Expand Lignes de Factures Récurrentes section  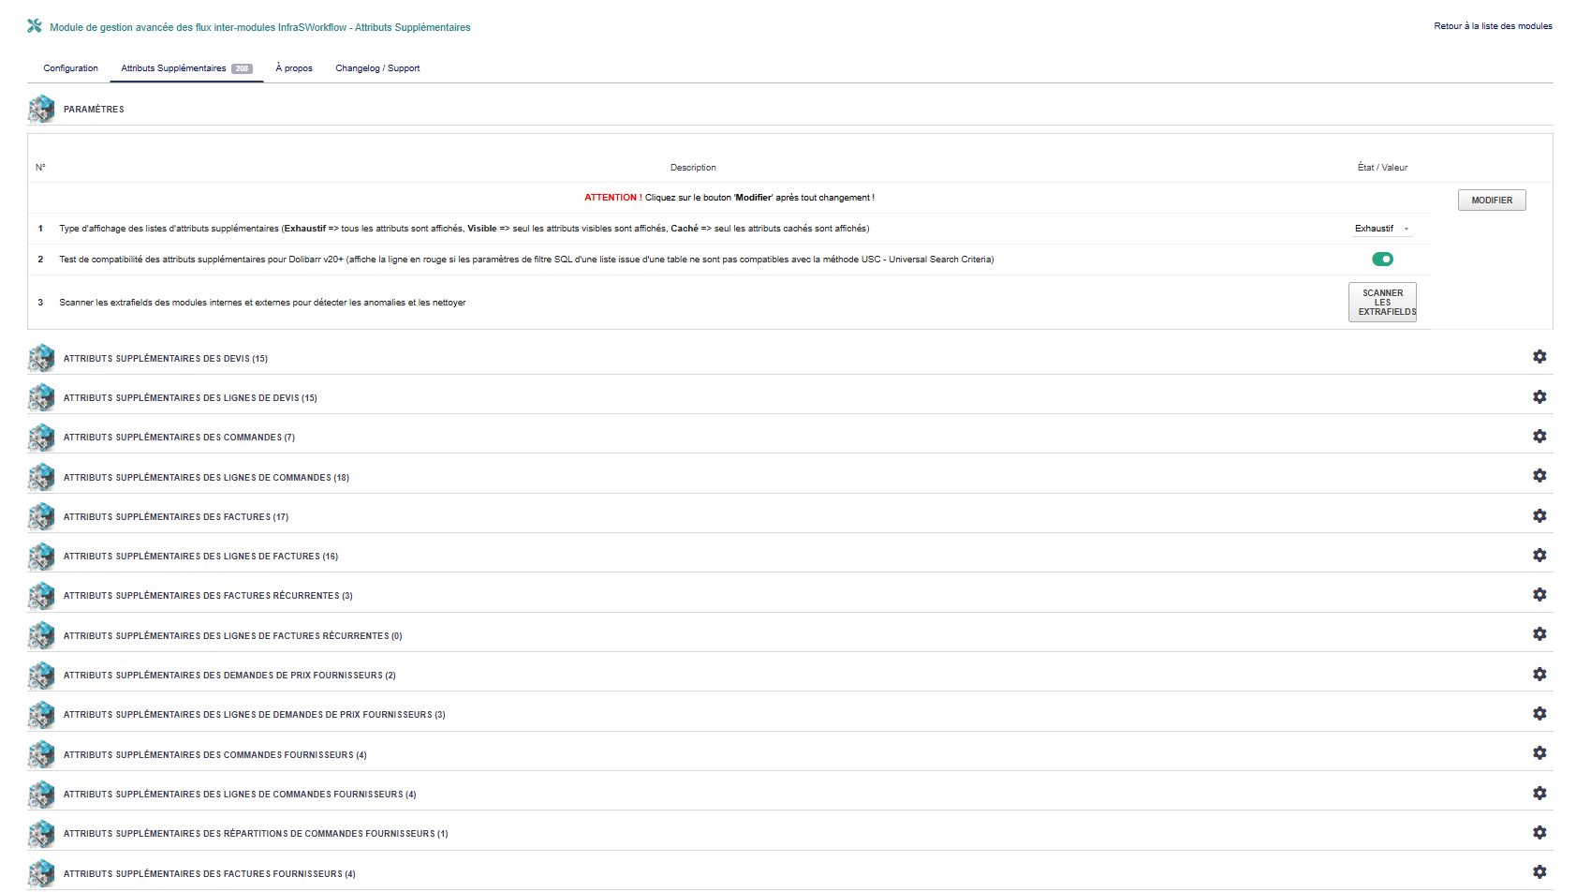[232, 636]
